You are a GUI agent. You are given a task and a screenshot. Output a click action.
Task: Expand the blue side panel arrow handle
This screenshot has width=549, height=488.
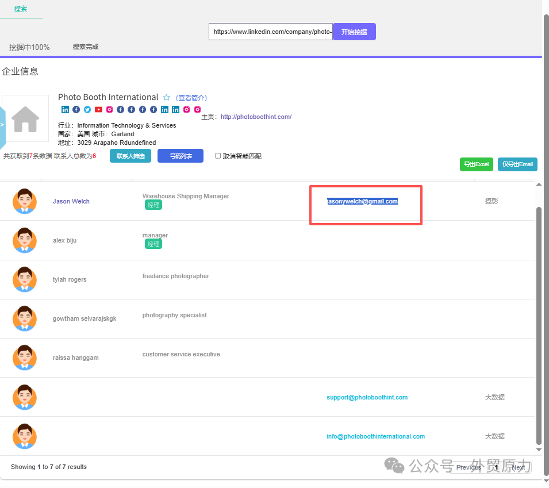pyautogui.click(x=2, y=124)
